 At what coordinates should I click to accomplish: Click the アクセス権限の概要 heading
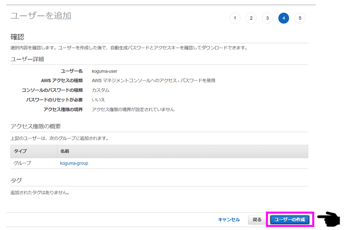[36, 126]
